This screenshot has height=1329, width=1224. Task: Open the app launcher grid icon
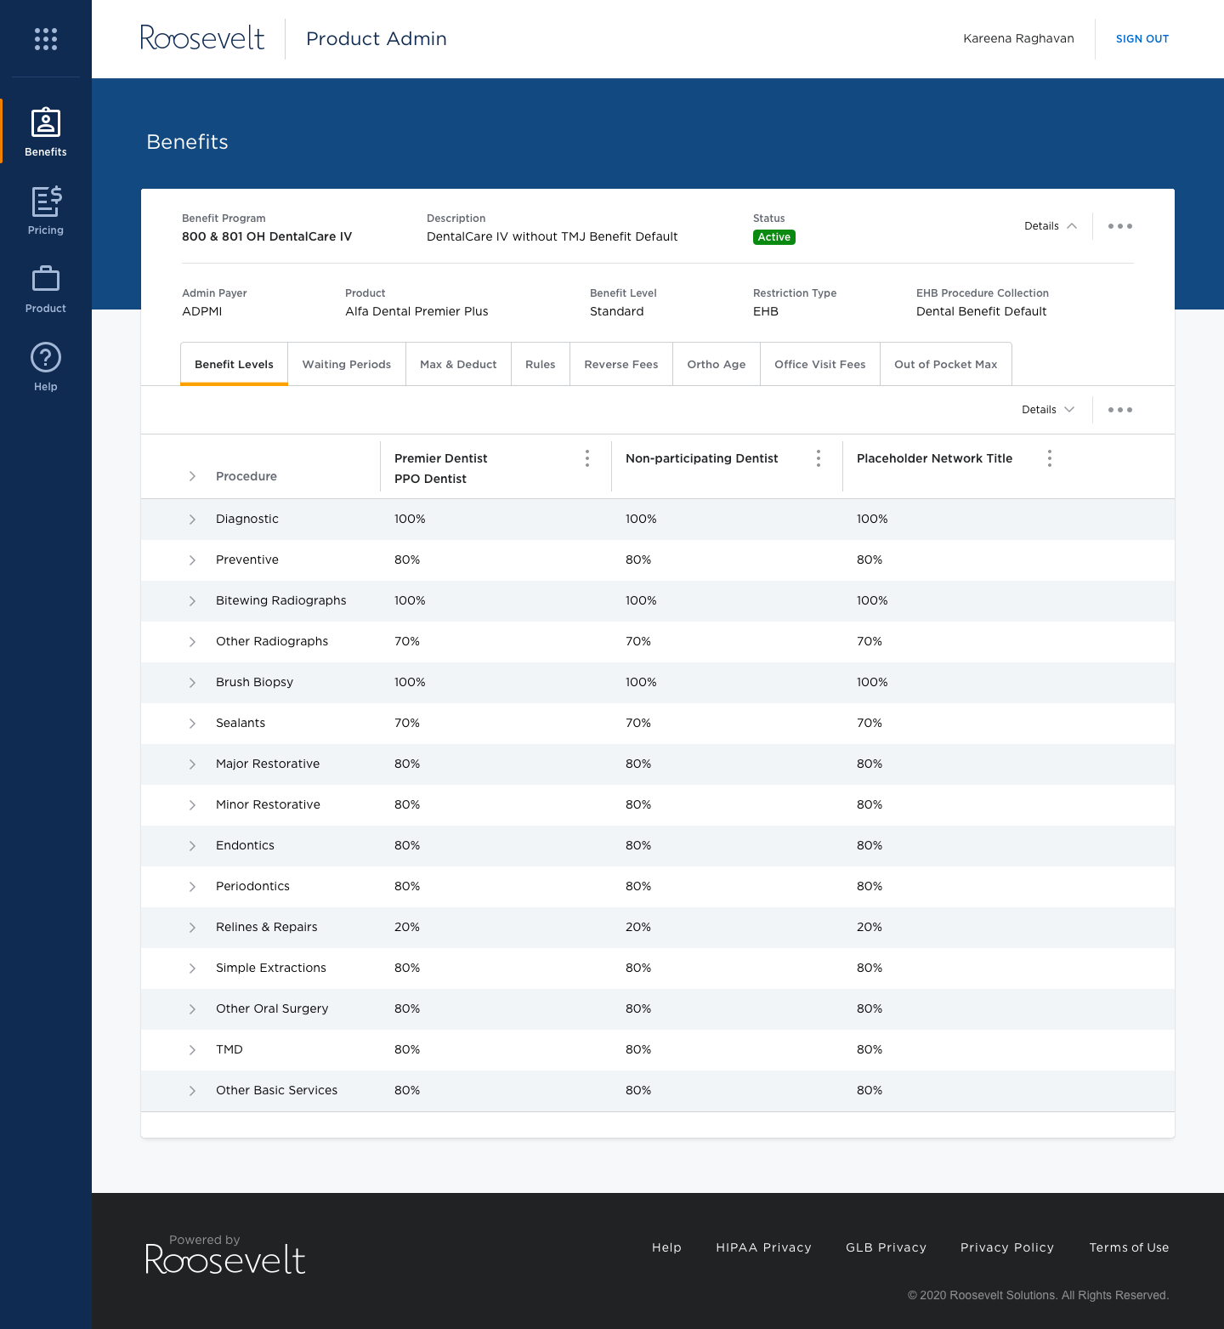click(x=46, y=39)
